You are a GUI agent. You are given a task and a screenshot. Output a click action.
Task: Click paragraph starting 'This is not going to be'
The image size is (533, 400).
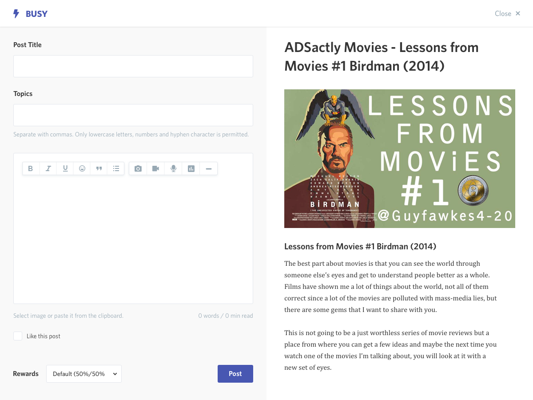click(390, 350)
